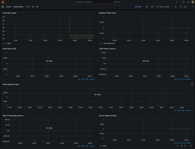Image resolution: width=195 pixels, height=149 pixels.
Task: Open Table Ingestion Rate panel menu dots
Action: coord(192,84)
